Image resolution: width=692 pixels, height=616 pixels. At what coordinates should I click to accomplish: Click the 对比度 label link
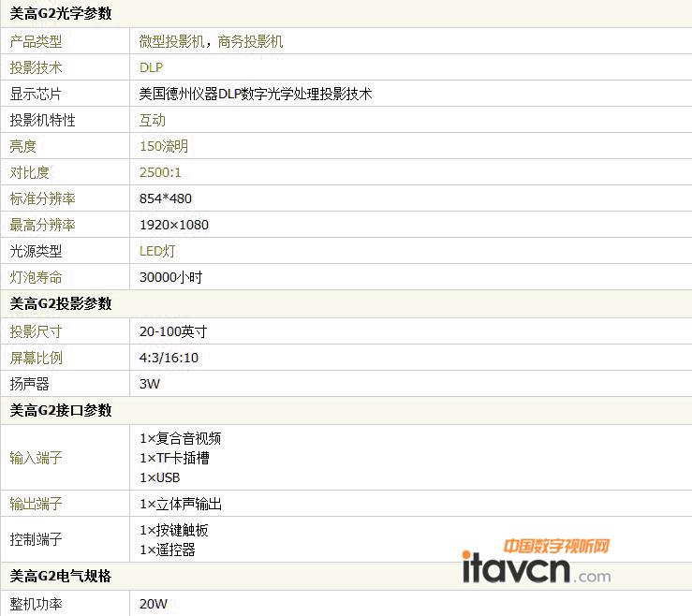click(x=30, y=172)
